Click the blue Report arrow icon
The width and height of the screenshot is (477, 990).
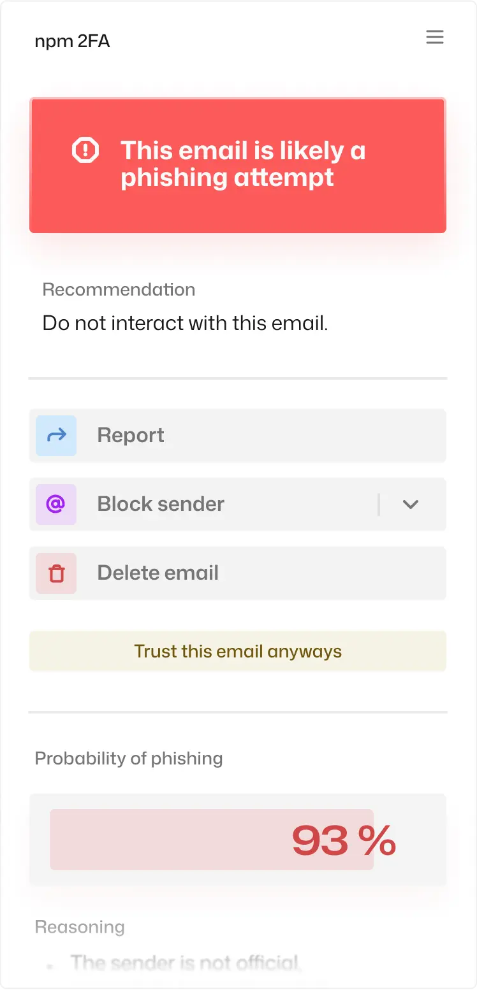(56, 436)
